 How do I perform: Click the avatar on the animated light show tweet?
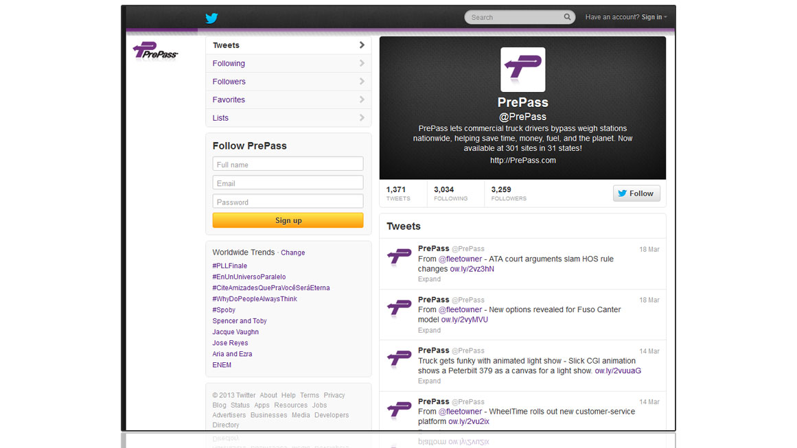(x=399, y=359)
